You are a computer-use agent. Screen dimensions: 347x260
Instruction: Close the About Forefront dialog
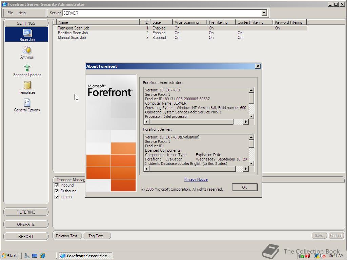click(258, 66)
